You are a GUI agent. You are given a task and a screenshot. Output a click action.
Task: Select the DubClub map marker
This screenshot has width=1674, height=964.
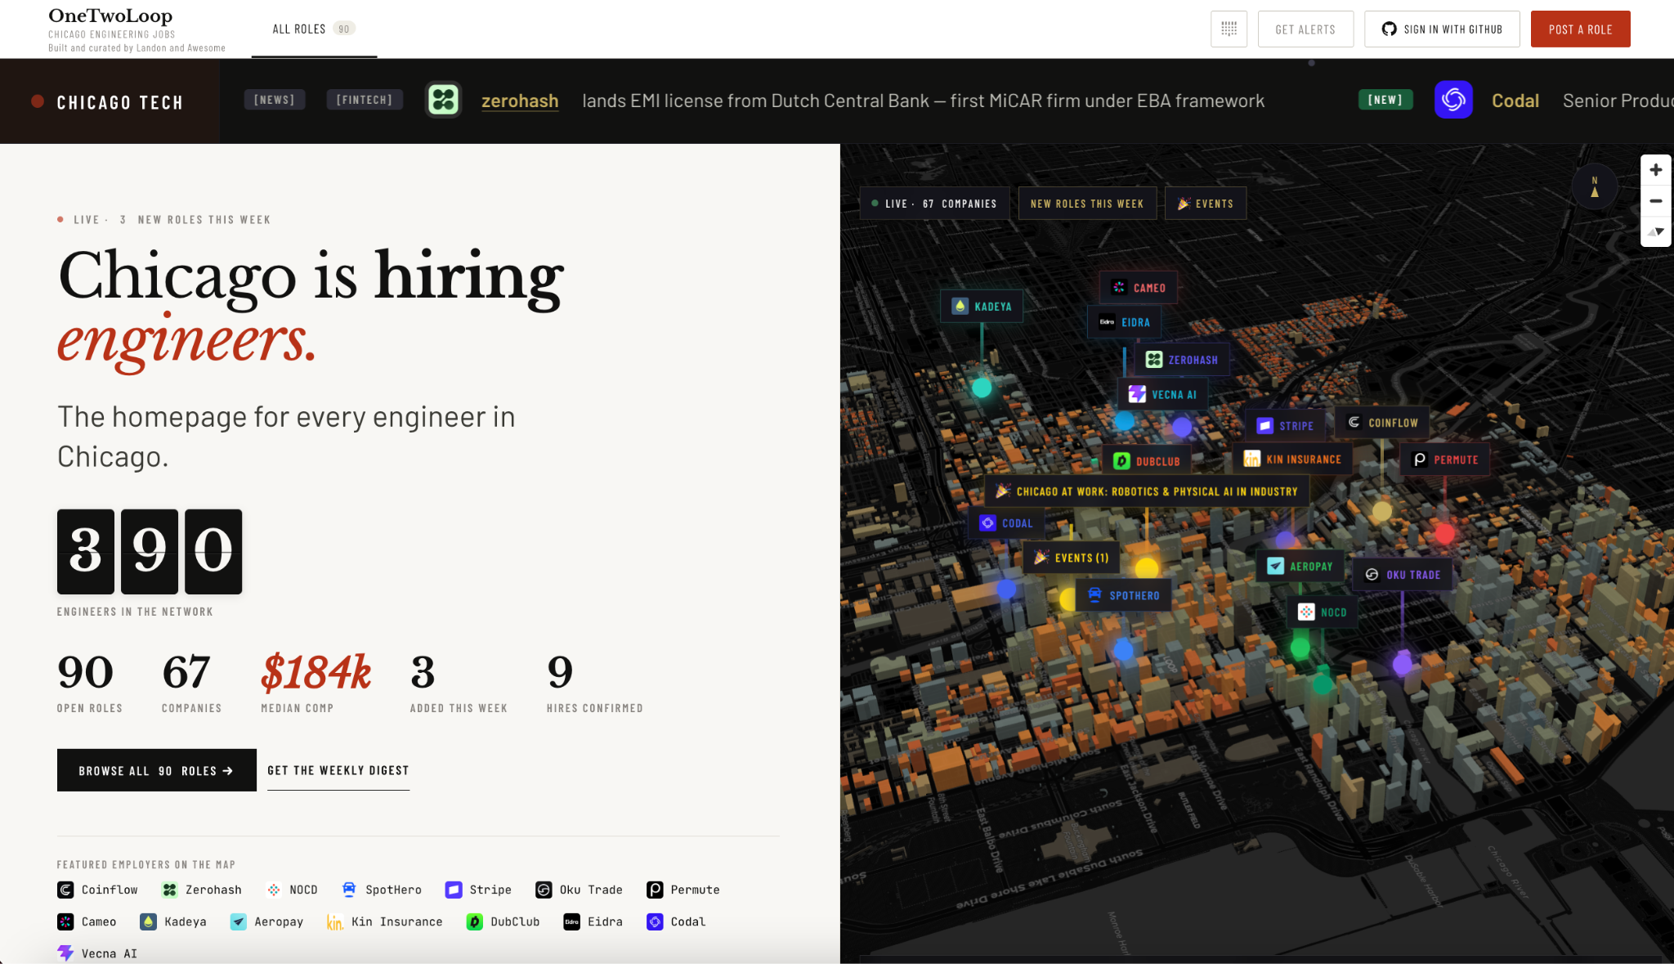point(1147,461)
